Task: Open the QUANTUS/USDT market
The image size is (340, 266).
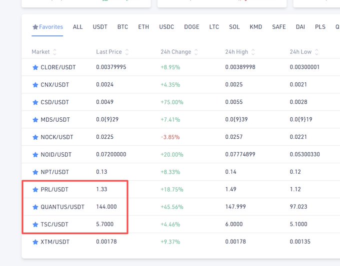Action: (62, 207)
